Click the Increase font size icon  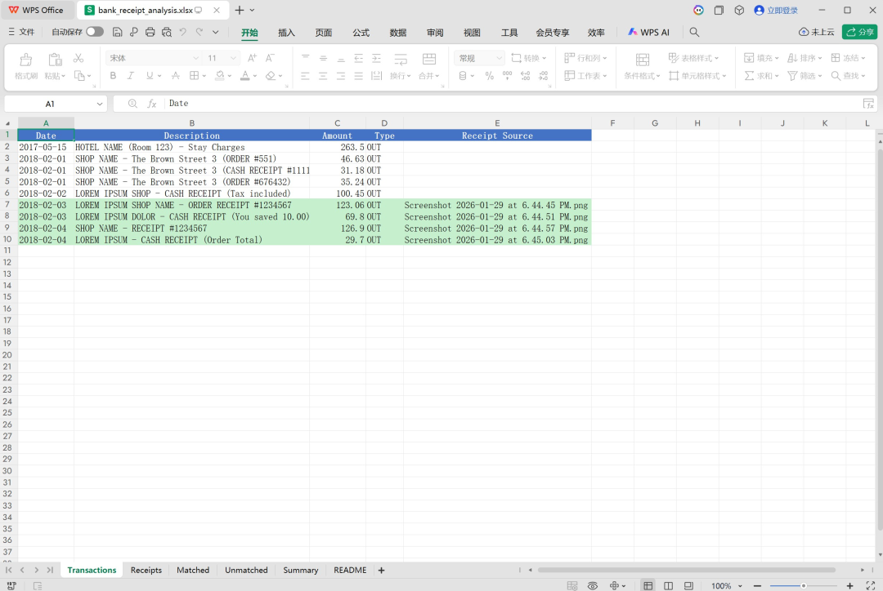click(x=252, y=58)
